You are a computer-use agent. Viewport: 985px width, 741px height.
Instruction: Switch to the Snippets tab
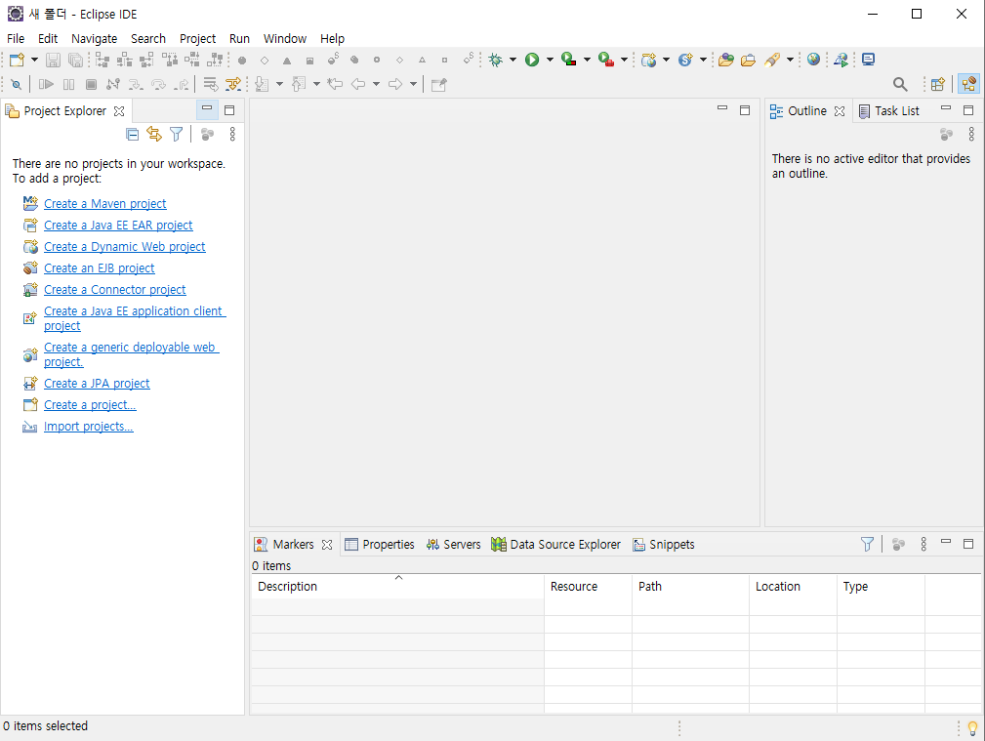[x=664, y=545]
